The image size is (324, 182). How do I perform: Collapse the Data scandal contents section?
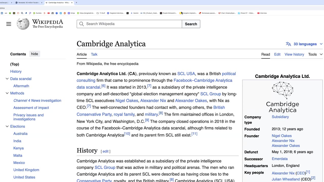(x=7, y=79)
